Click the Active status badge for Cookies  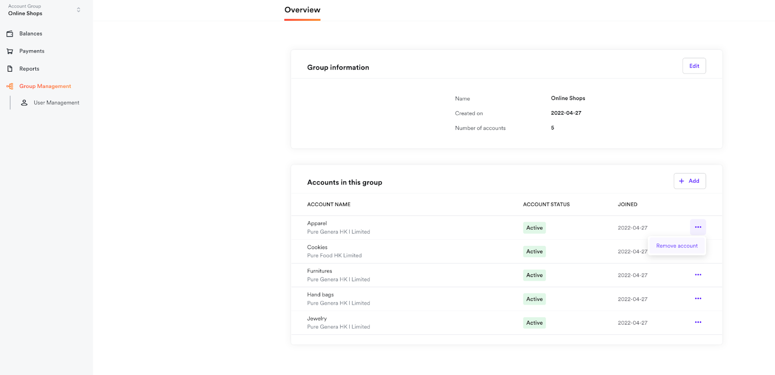pyautogui.click(x=534, y=252)
